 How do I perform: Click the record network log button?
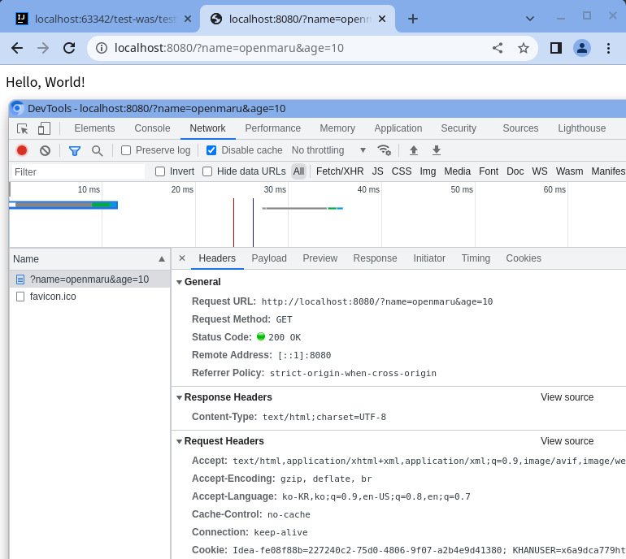[x=22, y=150]
